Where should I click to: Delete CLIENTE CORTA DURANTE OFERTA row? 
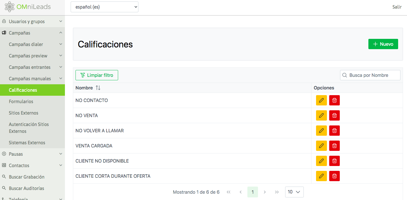tap(334, 176)
